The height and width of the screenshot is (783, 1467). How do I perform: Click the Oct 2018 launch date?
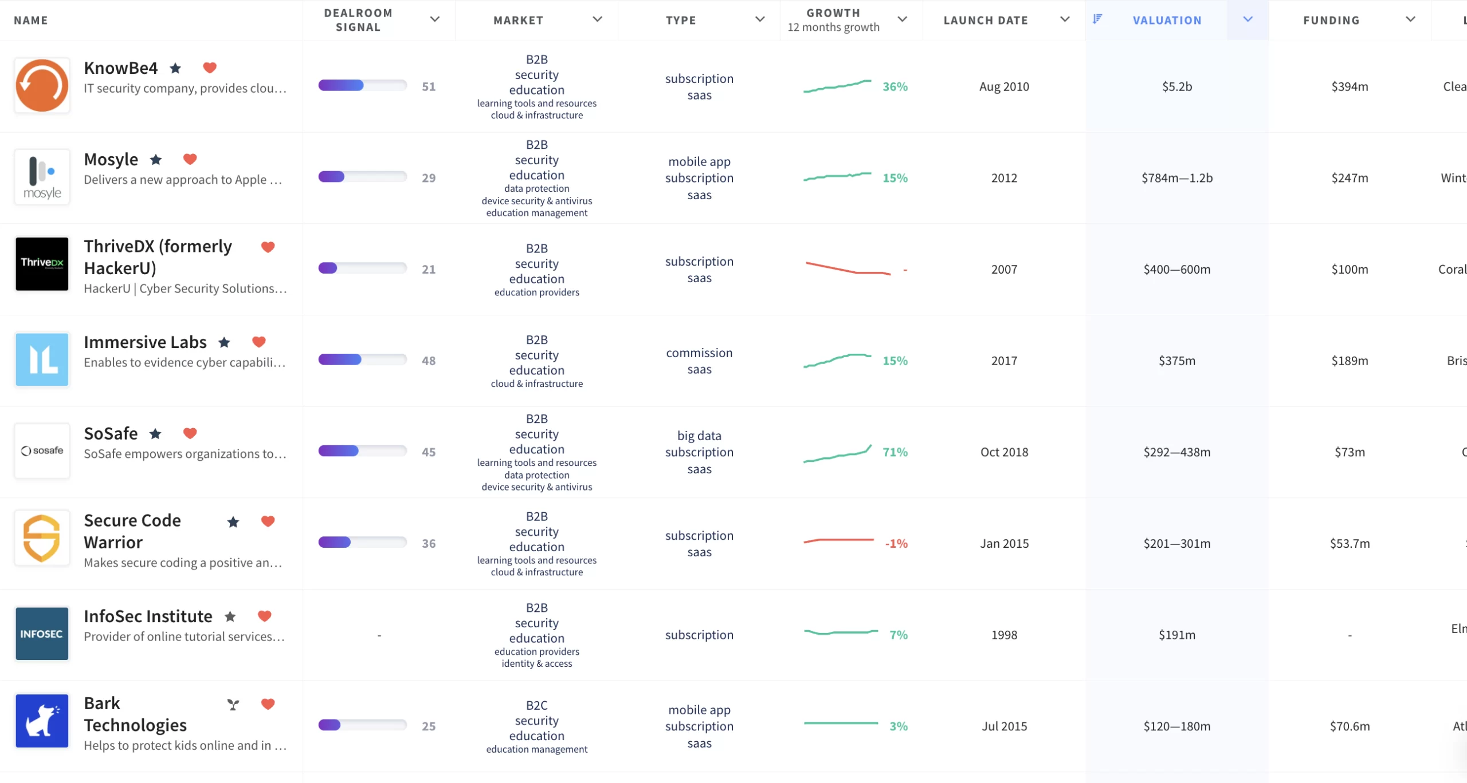[x=1004, y=452]
